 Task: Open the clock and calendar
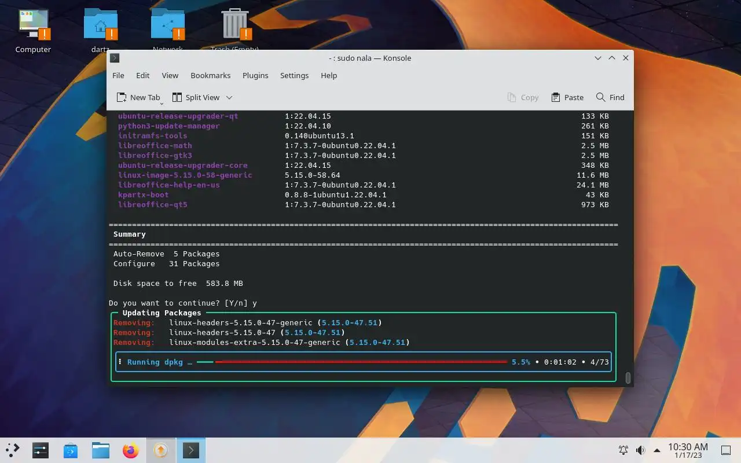tap(688, 450)
